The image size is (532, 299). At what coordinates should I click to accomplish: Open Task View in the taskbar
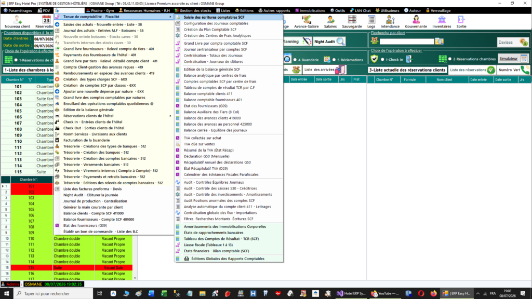[x=99, y=294]
